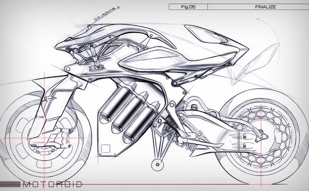The width and height of the screenshot is (309, 191).
Task: Click the MOTOROID logo text
Action: pyautogui.click(x=52, y=185)
